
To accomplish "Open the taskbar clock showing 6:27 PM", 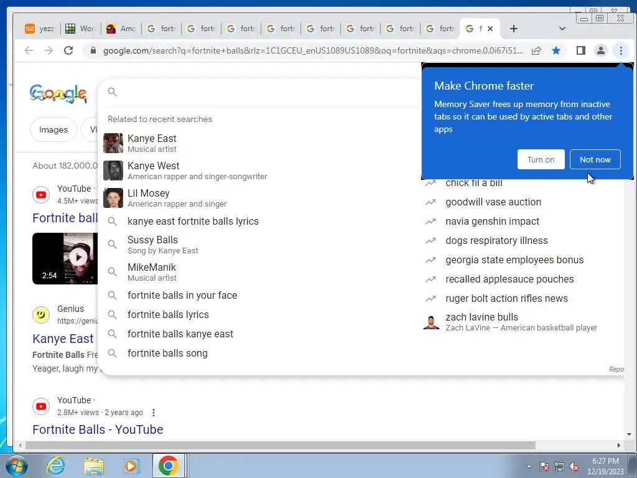I will [x=605, y=466].
